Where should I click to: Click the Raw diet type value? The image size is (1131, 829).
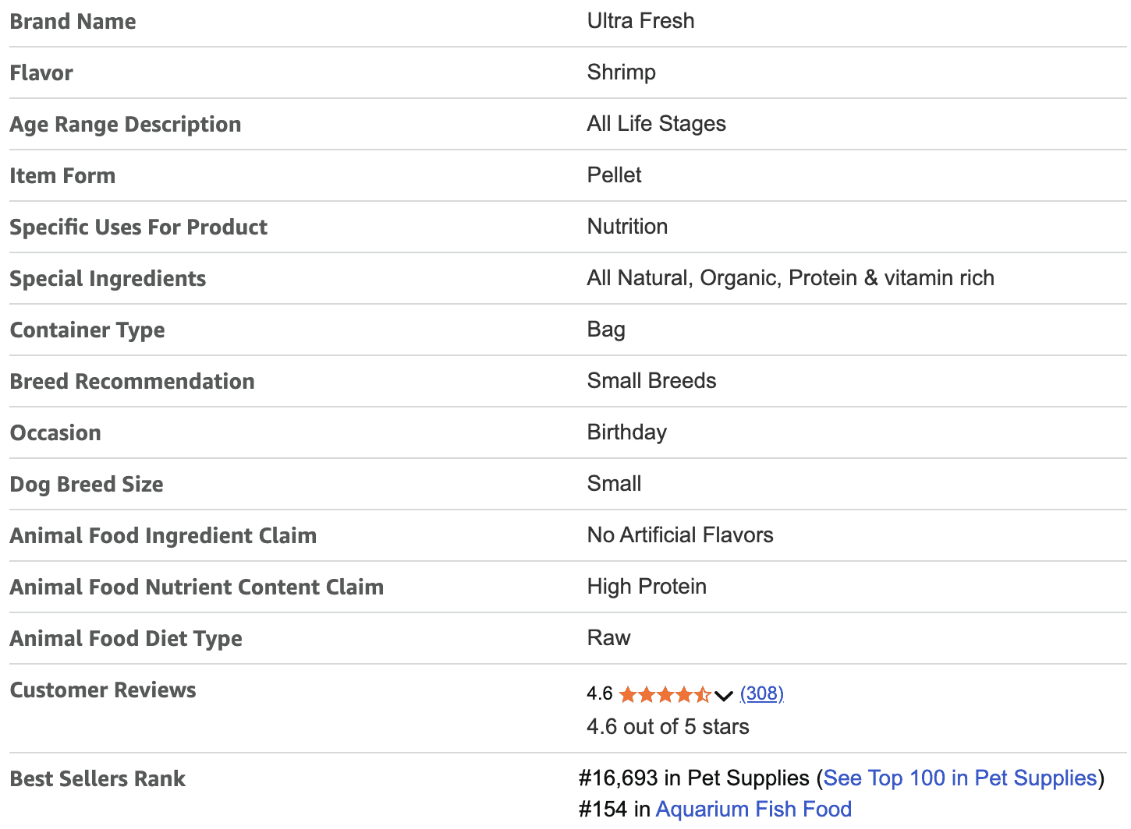[x=608, y=638]
